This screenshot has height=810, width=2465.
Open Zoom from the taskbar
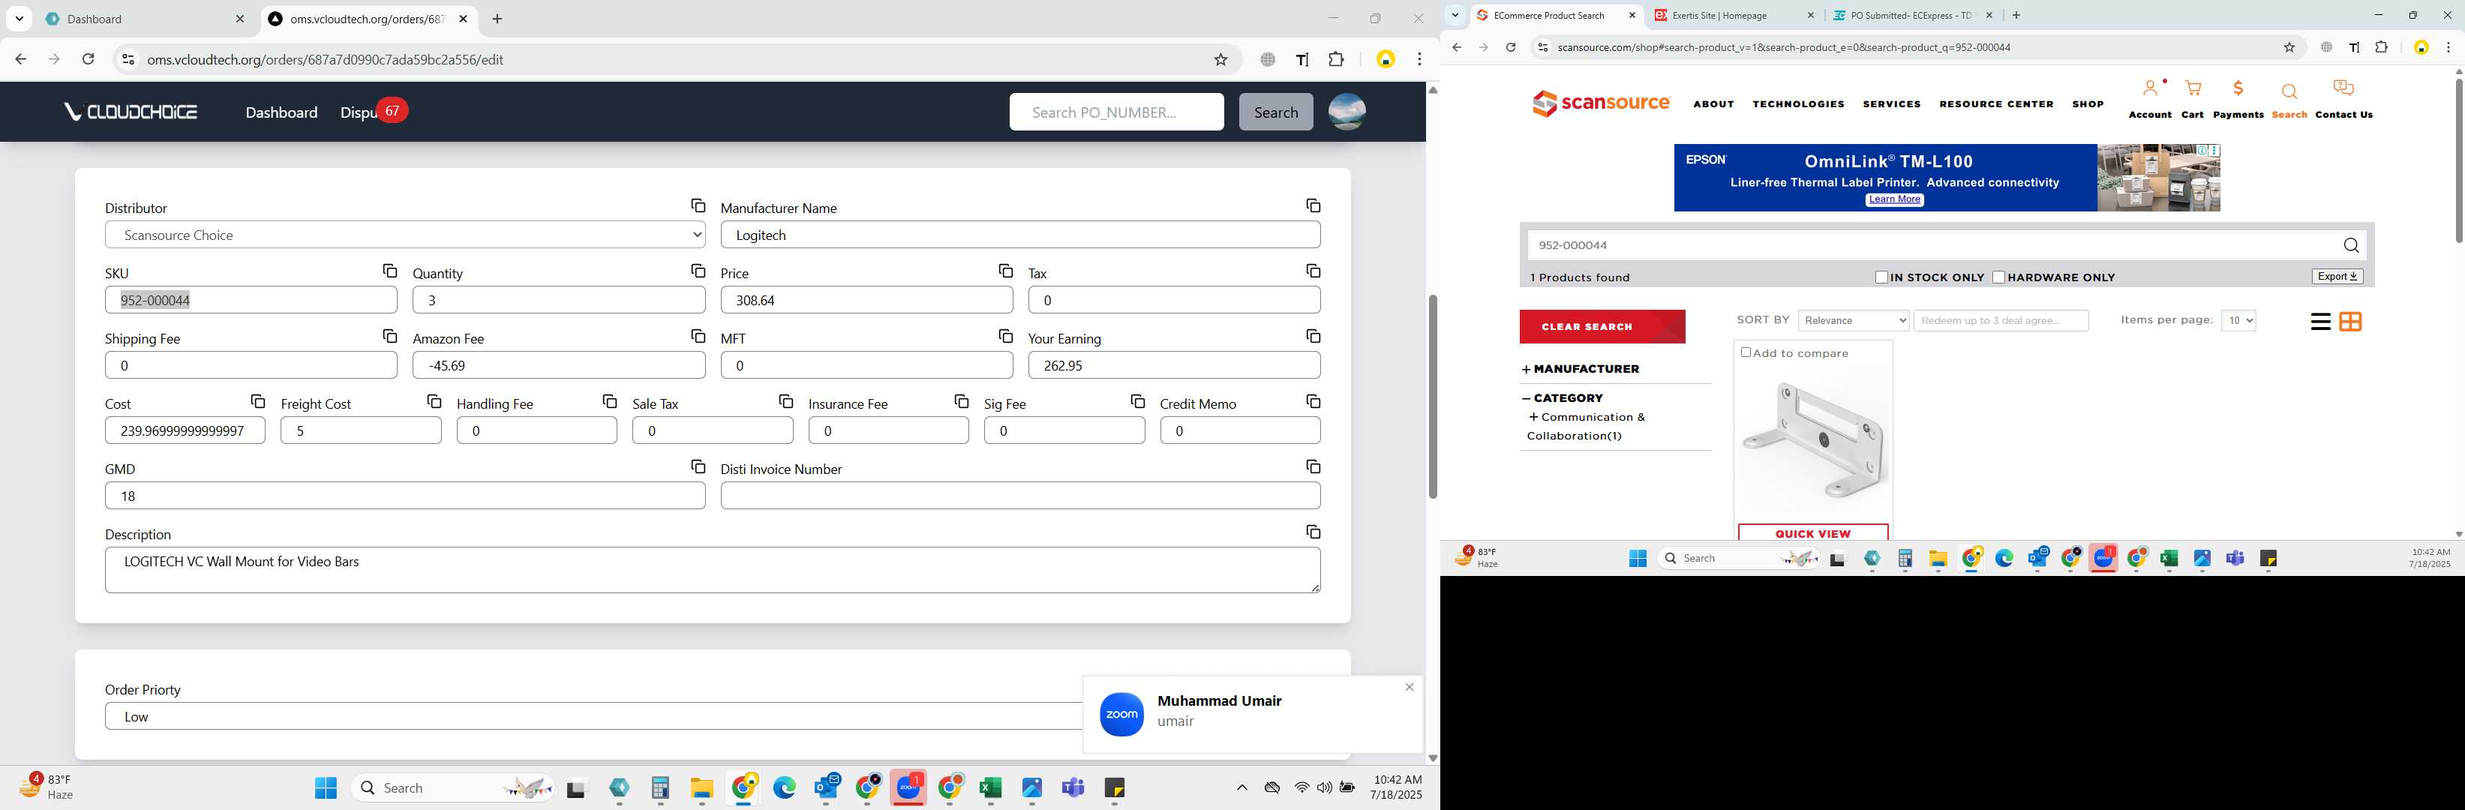pos(907,787)
